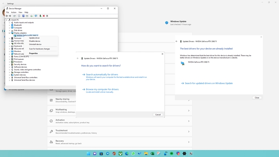Open the File menu in Device Manager

[8, 12]
